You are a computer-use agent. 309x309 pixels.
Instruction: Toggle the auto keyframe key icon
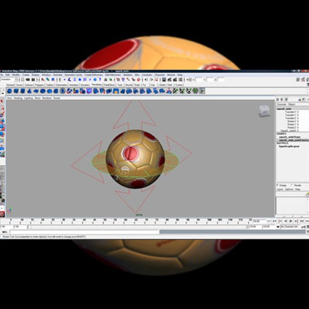tap(303, 227)
